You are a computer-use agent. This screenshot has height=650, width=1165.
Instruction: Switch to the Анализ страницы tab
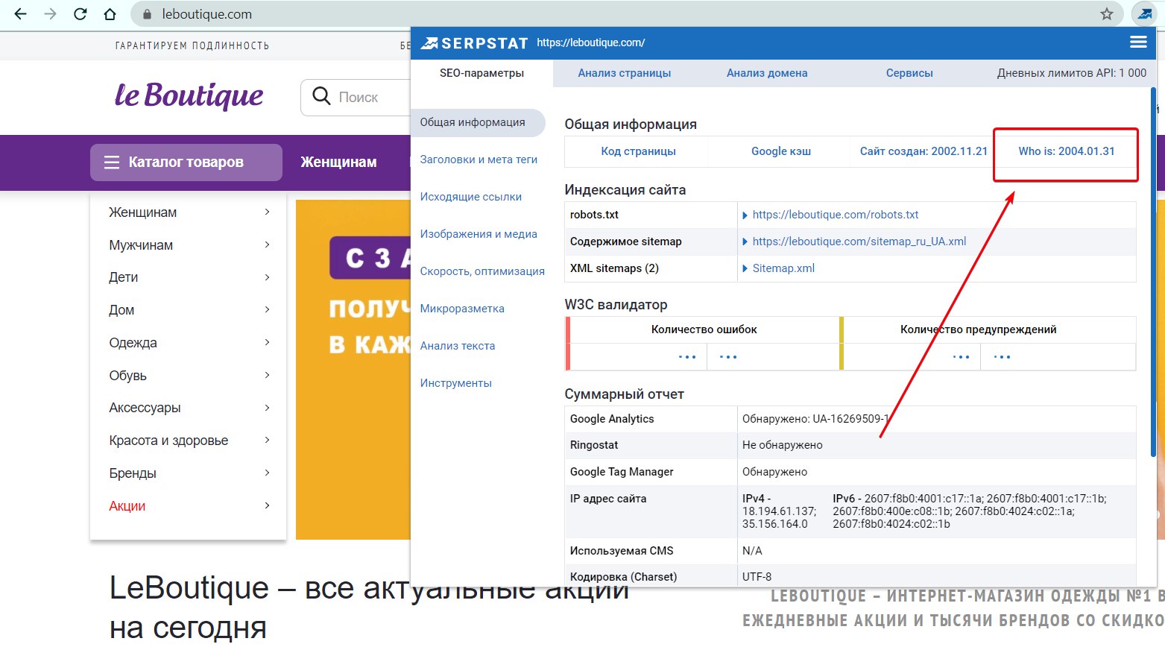625,73
